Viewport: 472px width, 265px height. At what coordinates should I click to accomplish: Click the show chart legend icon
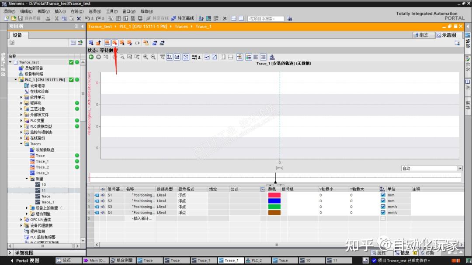248,57
